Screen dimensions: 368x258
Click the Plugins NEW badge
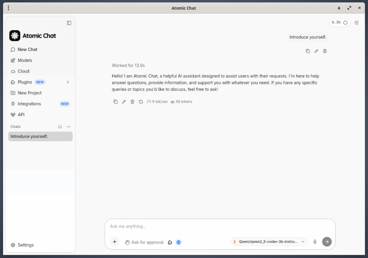pyautogui.click(x=40, y=82)
